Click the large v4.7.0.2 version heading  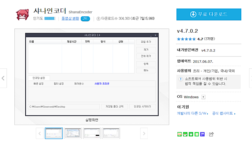187,31
